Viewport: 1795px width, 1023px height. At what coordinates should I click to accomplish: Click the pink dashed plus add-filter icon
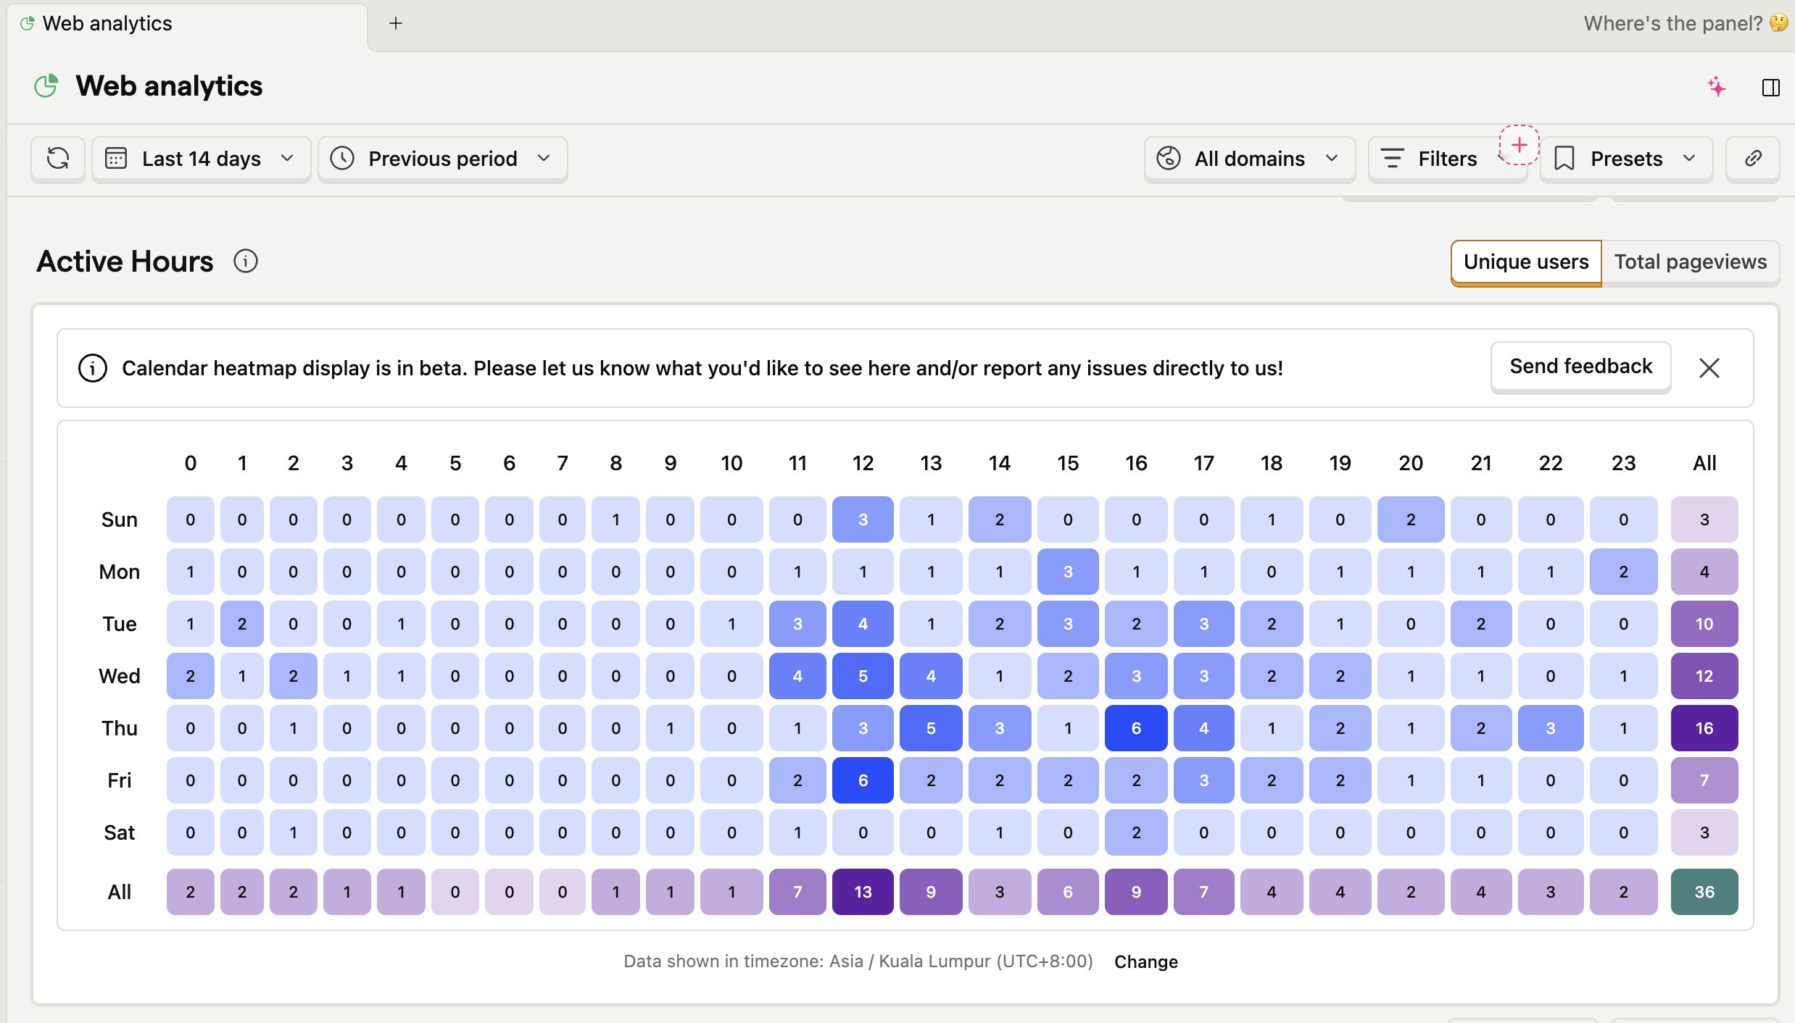pyautogui.click(x=1519, y=145)
